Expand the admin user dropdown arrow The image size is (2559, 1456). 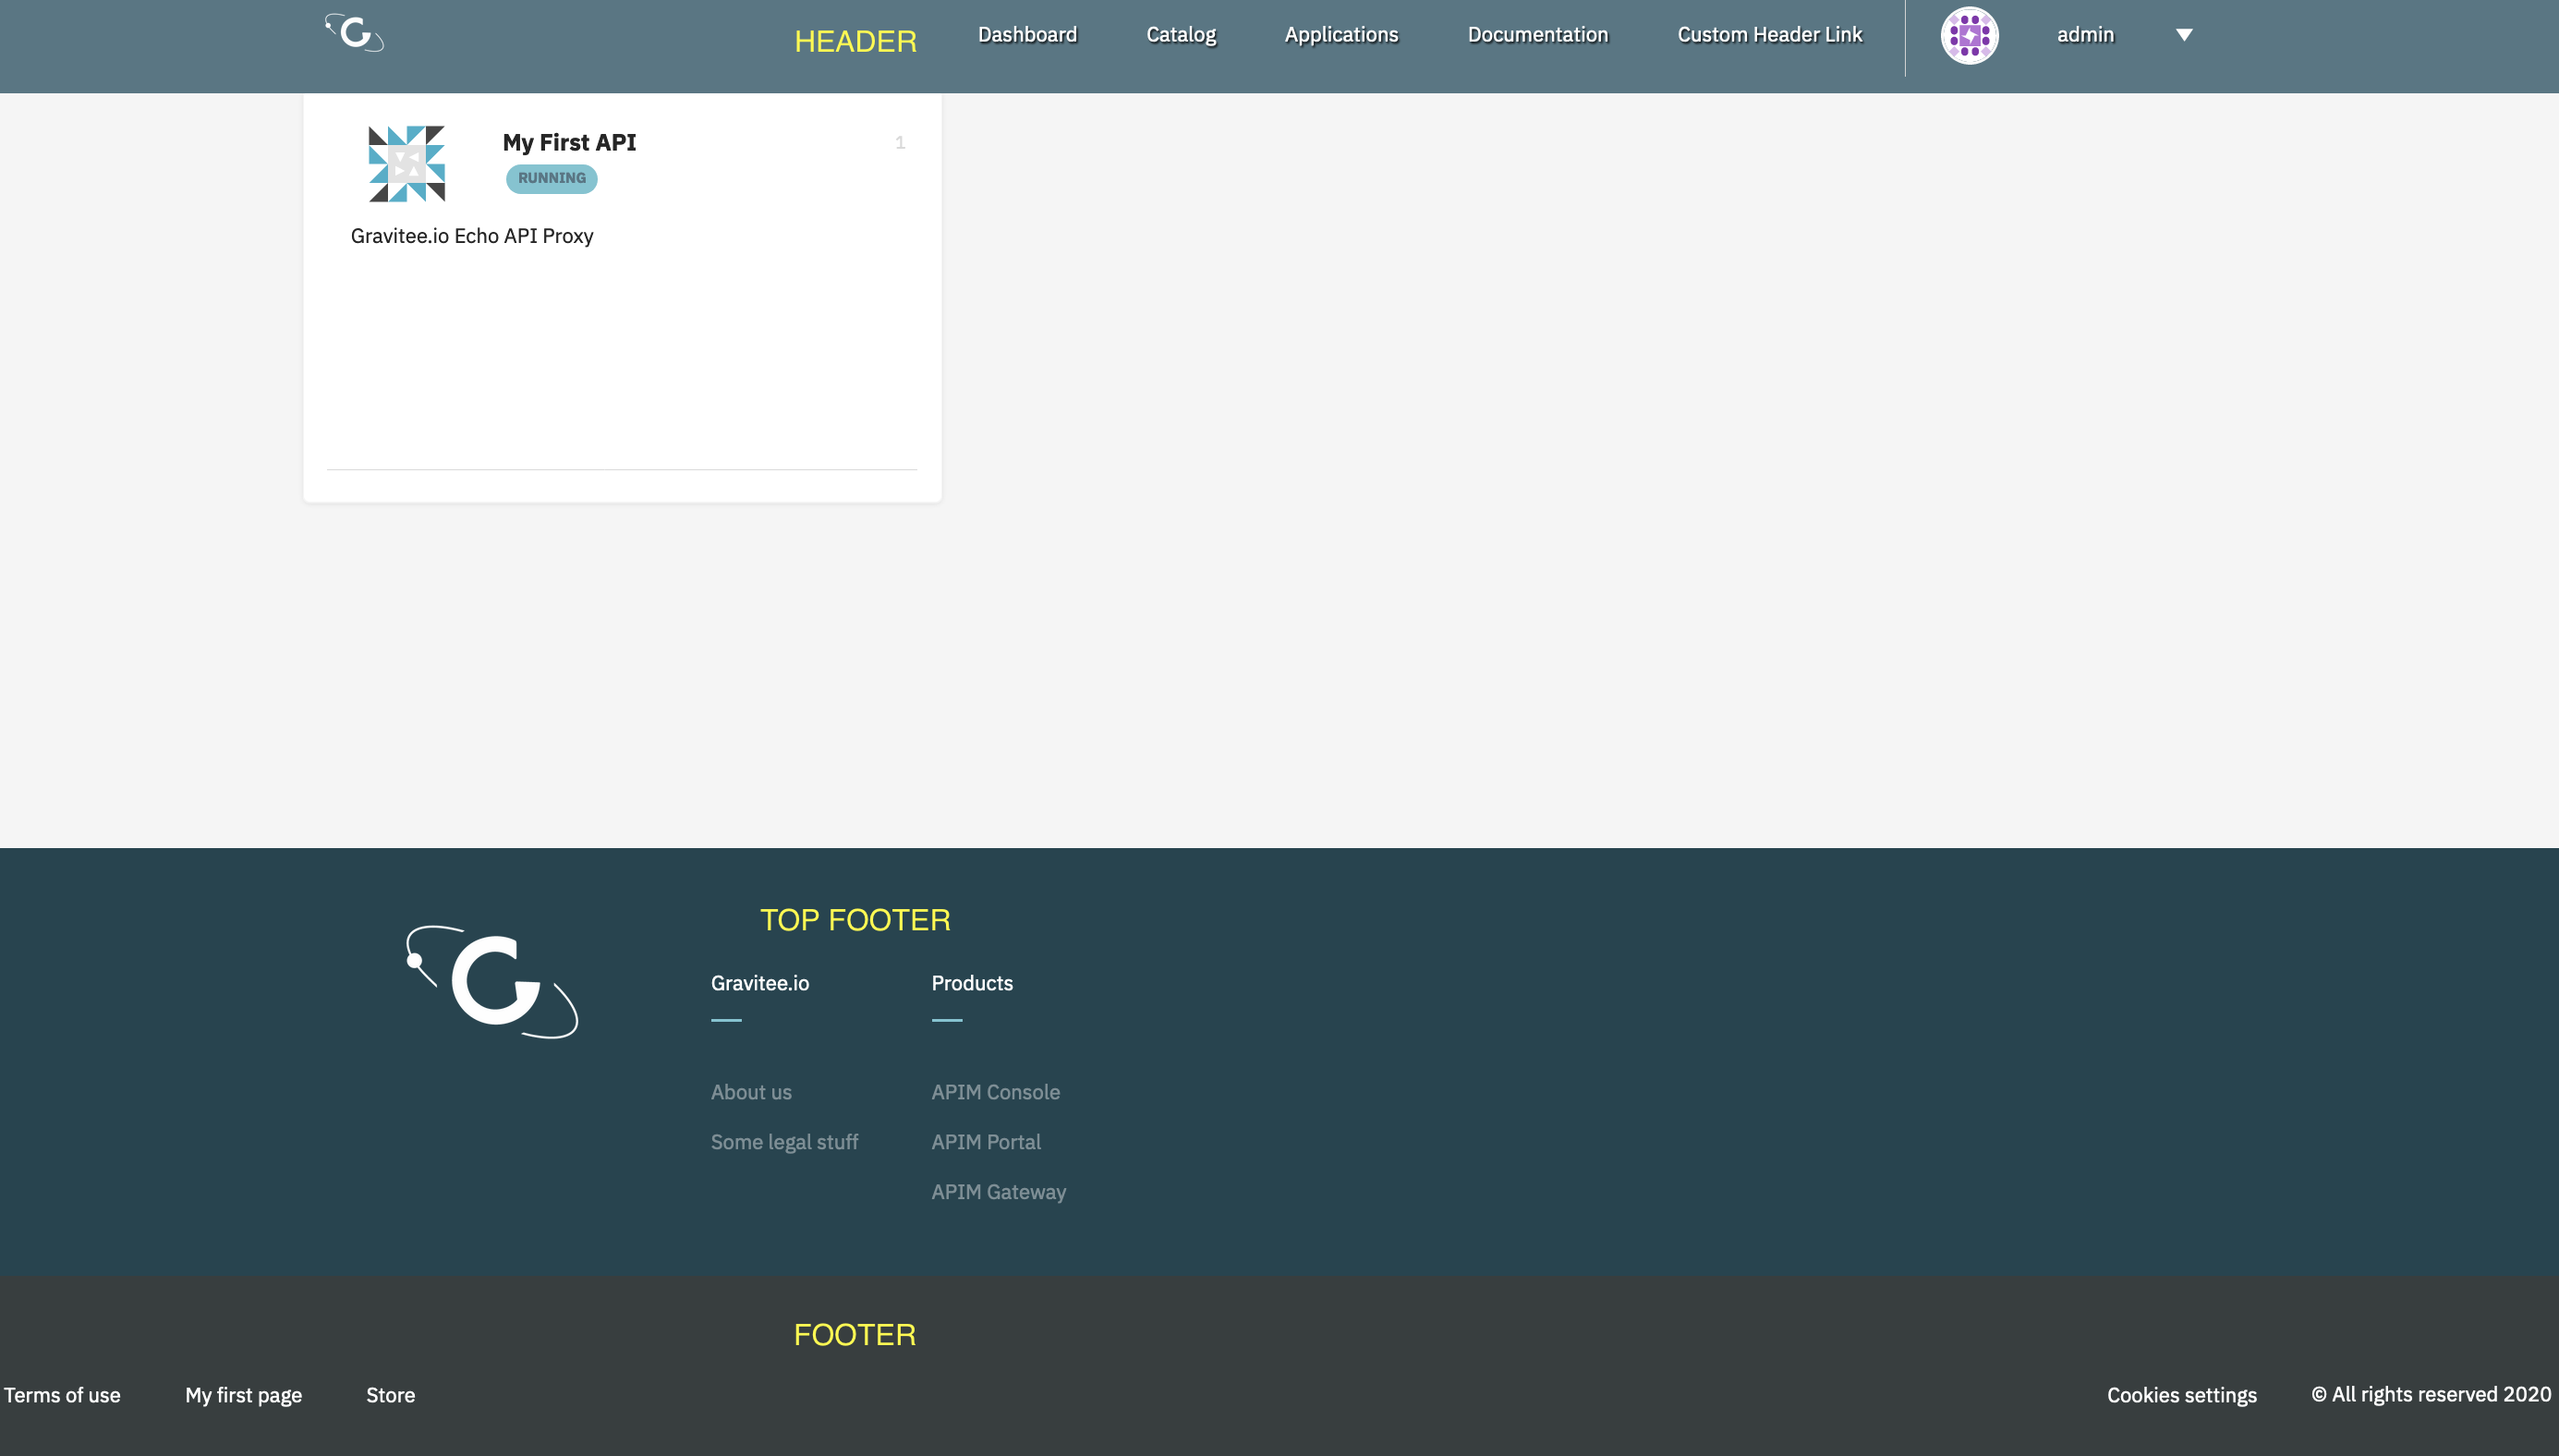(x=2184, y=35)
